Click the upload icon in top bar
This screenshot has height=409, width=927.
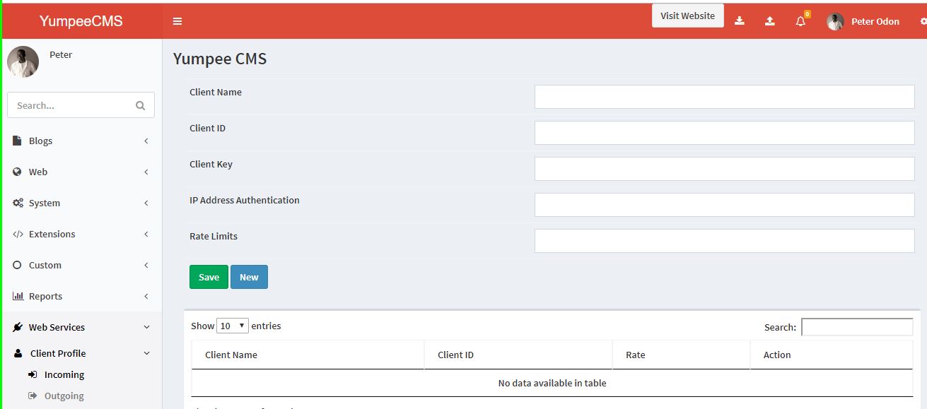pos(770,21)
